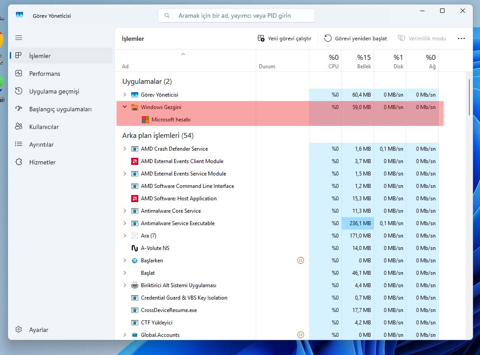Viewport: 480px width, 355px height.
Task: Click the Başlarken blue star icon
Action: point(135,261)
